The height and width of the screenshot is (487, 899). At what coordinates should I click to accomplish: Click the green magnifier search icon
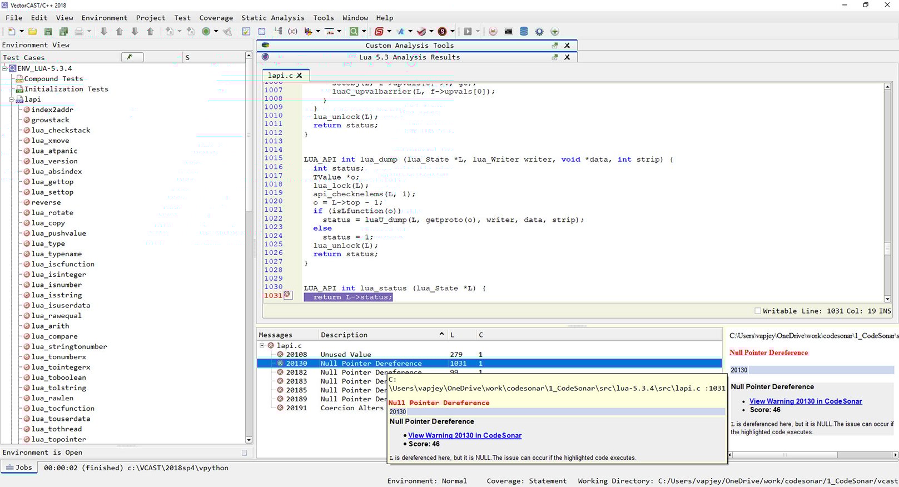[x=354, y=32]
